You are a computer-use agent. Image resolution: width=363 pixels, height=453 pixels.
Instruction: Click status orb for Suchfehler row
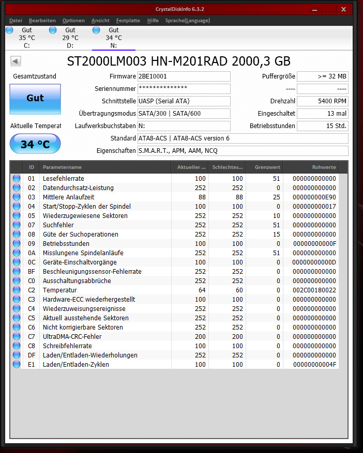click(x=17, y=225)
